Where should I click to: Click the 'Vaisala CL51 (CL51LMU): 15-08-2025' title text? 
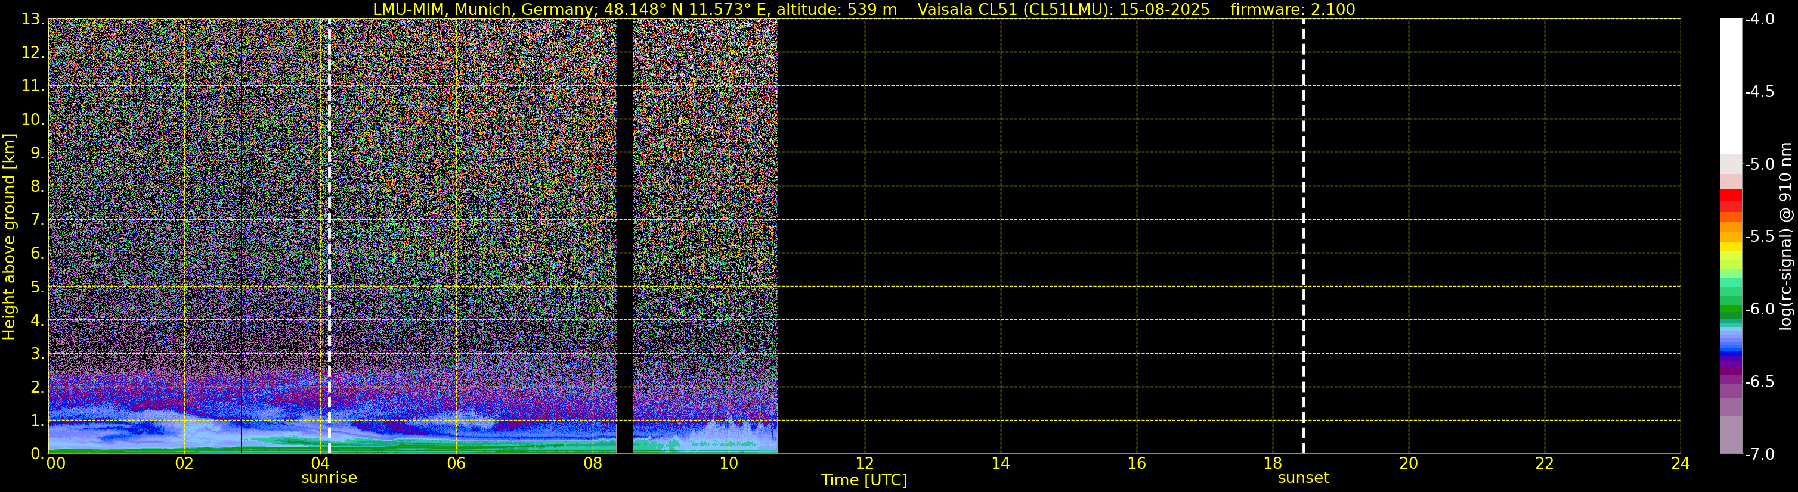point(1063,9)
